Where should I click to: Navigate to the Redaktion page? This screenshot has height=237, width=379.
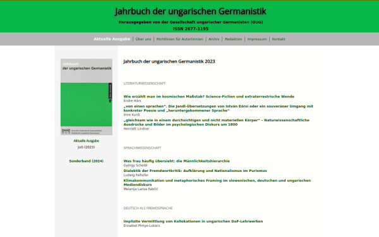pyautogui.click(x=233, y=39)
